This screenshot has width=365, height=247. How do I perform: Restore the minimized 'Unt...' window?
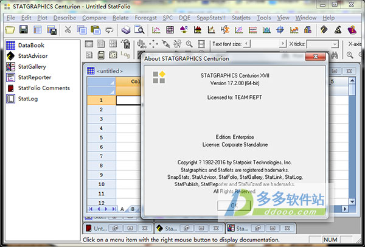(115, 228)
